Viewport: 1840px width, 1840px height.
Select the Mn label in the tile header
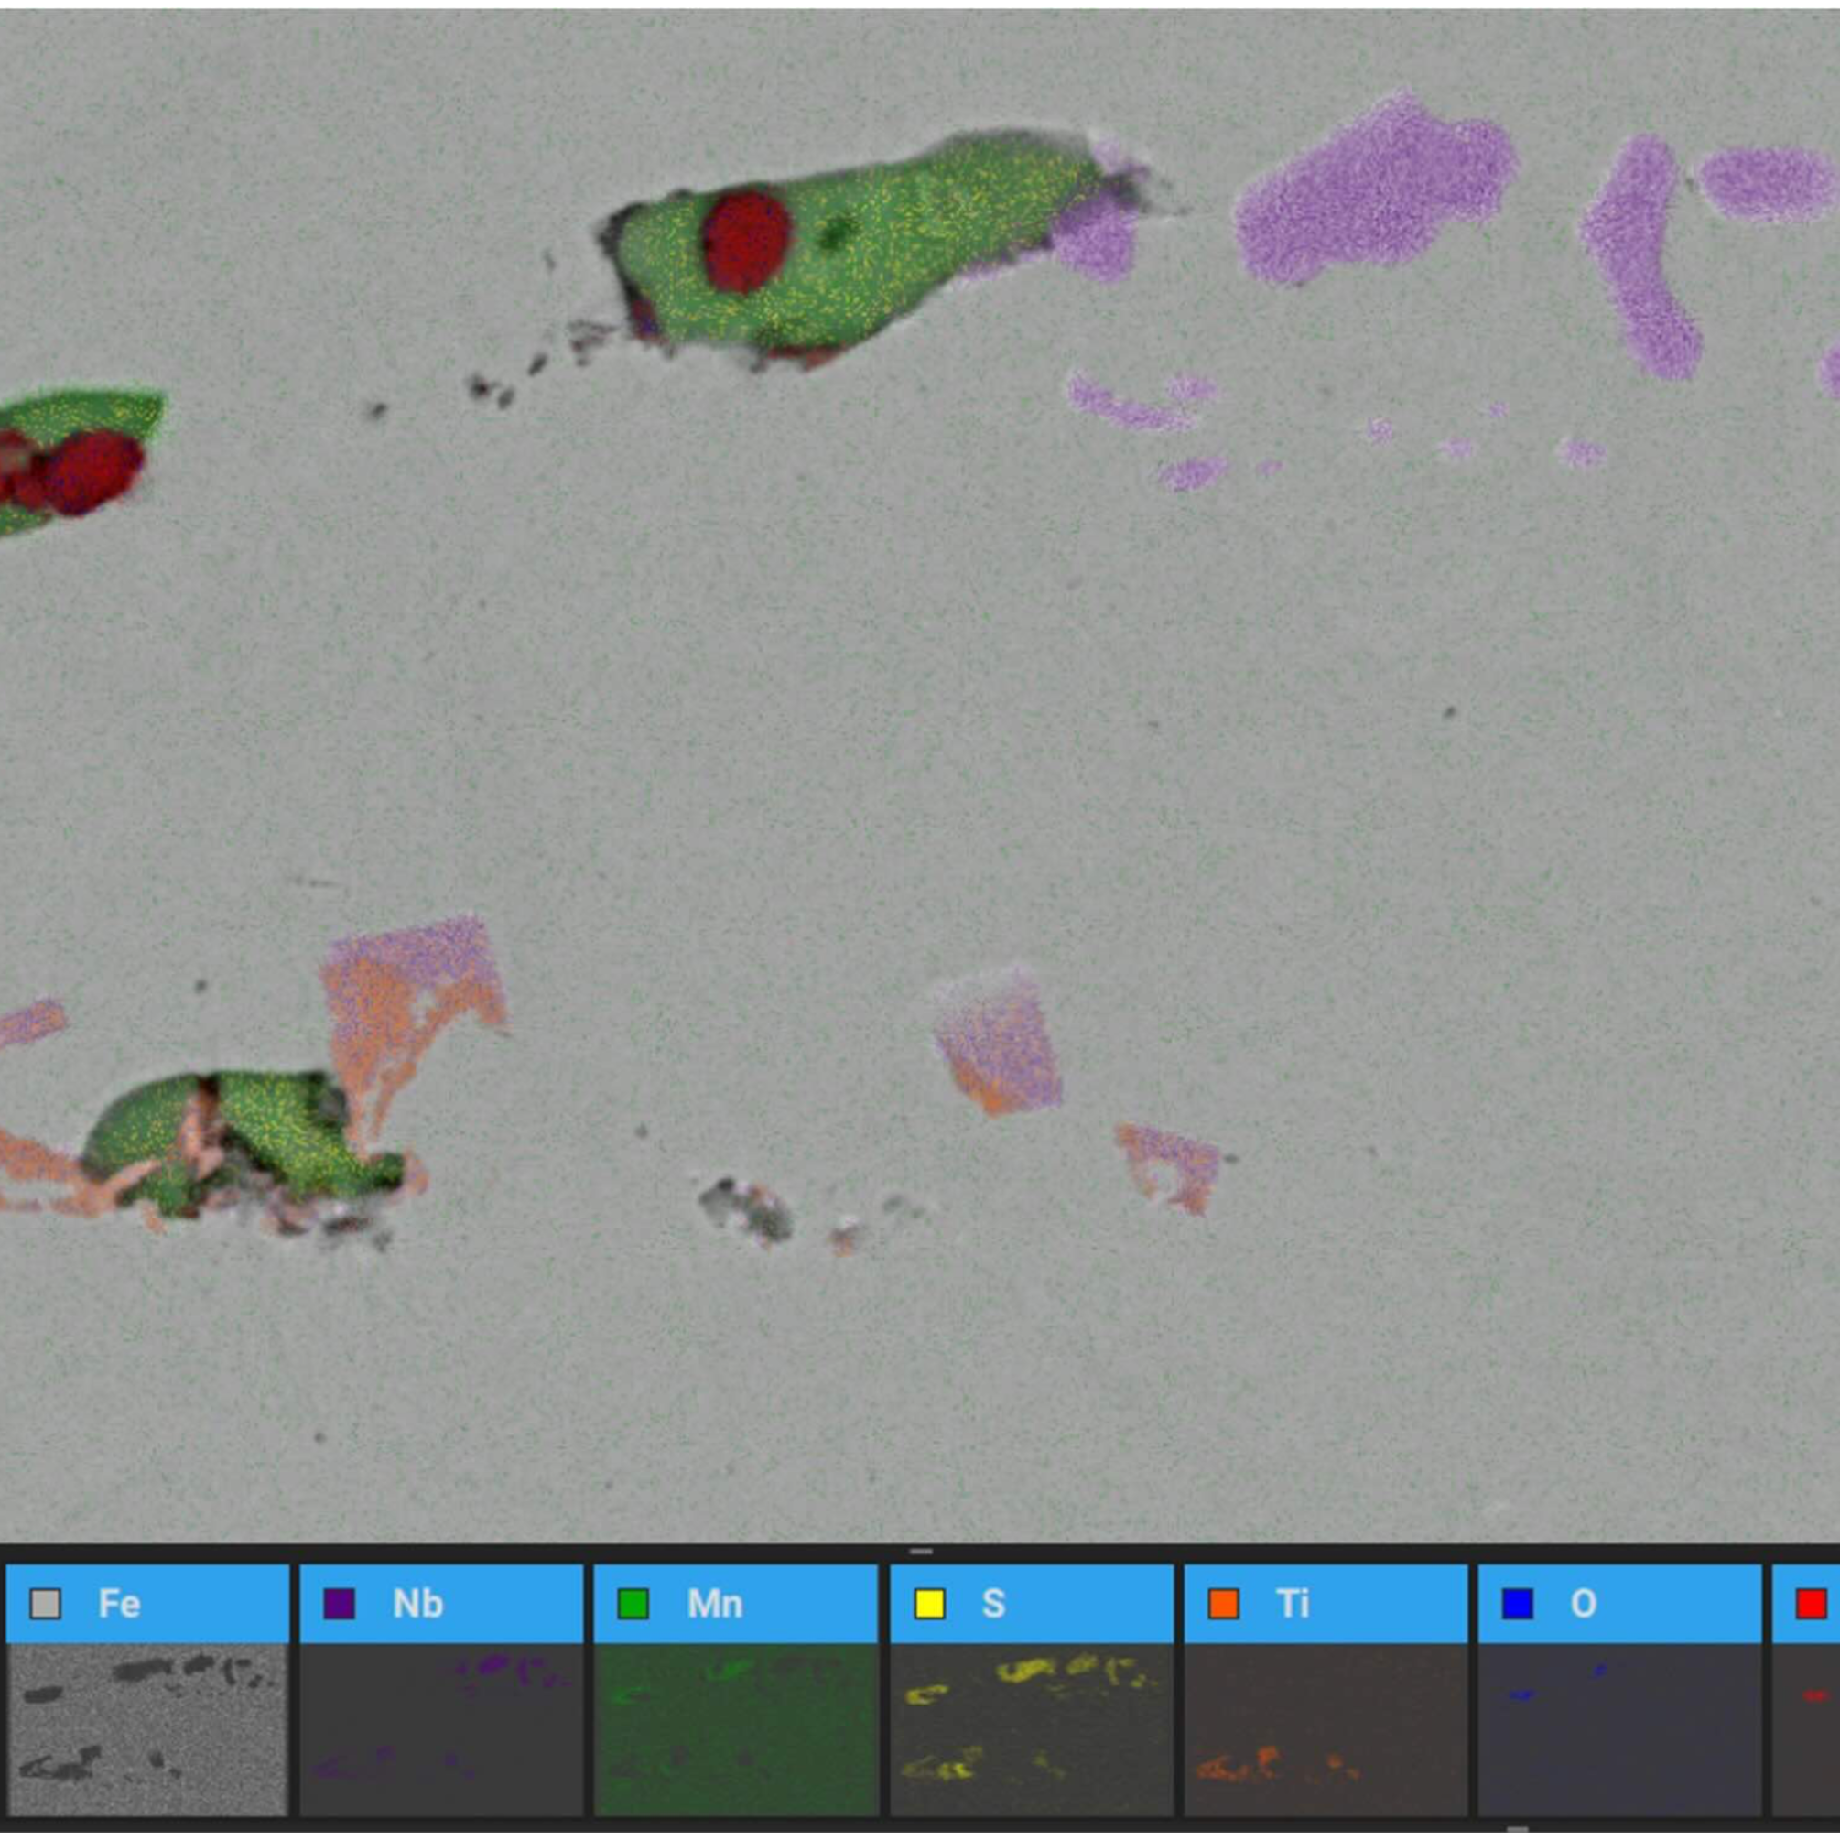tap(715, 1604)
